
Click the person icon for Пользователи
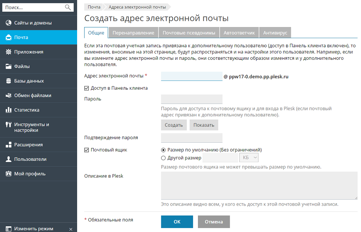9,159
